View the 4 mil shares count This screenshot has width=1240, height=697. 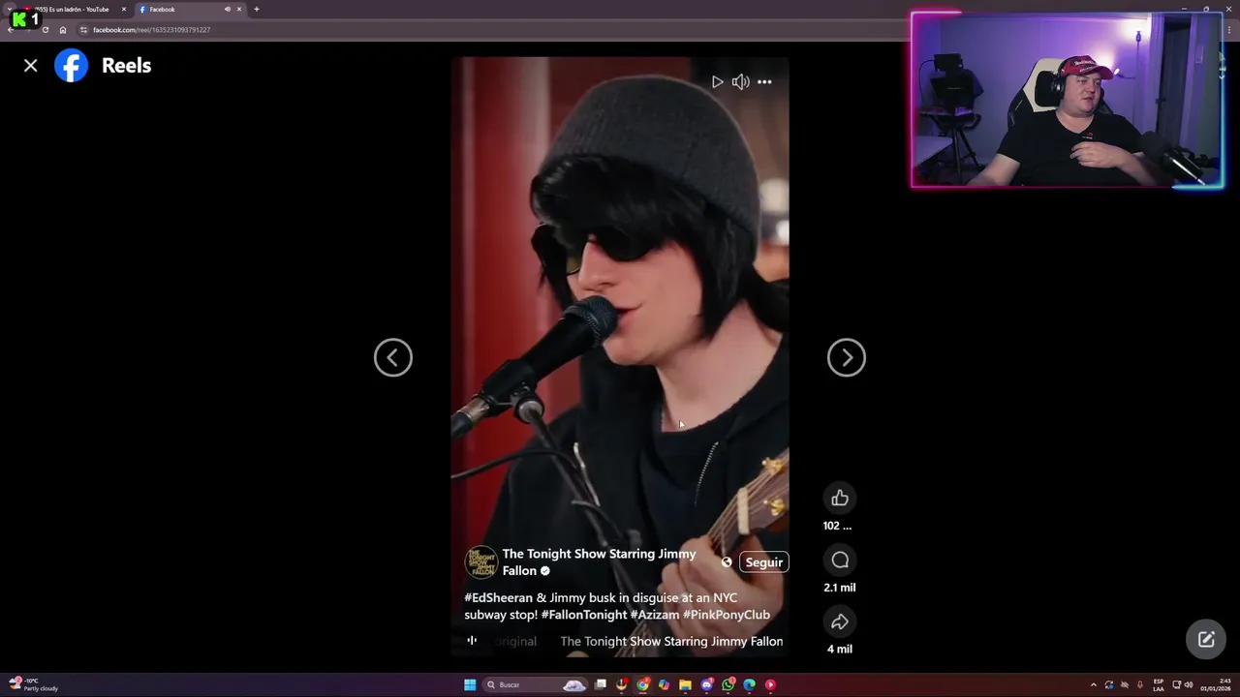point(840,650)
